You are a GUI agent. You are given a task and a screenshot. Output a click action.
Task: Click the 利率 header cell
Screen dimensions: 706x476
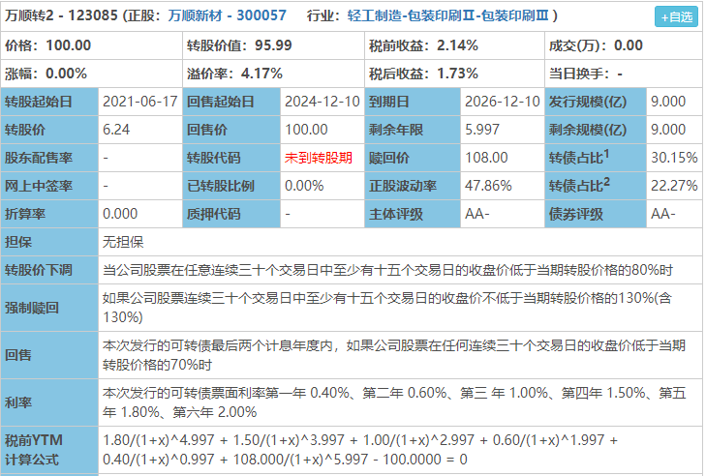49,402
